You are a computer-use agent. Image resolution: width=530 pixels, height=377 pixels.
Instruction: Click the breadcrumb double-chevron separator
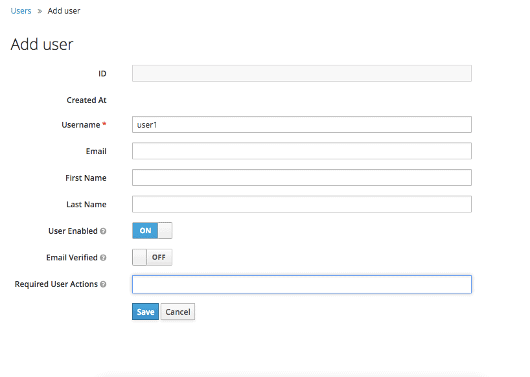[x=40, y=11]
